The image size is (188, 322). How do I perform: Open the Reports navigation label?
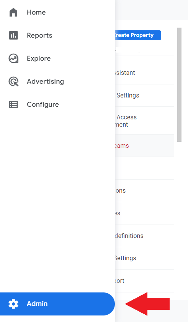[39, 35]
